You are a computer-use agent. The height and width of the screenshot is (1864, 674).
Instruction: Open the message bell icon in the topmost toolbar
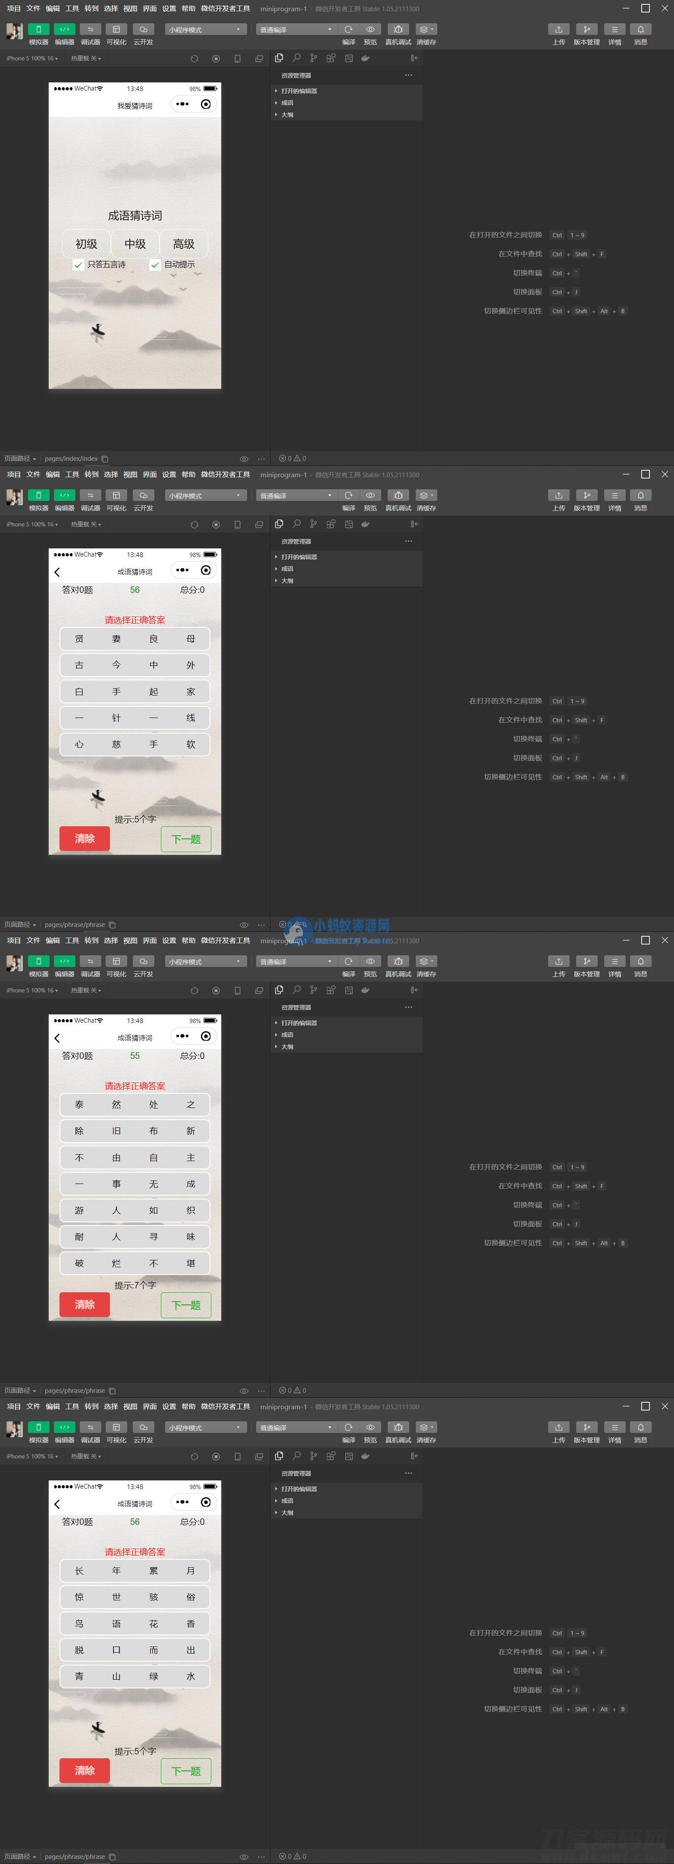[640, 30]
